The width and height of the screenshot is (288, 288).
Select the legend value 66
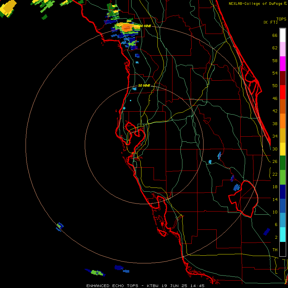275,35
